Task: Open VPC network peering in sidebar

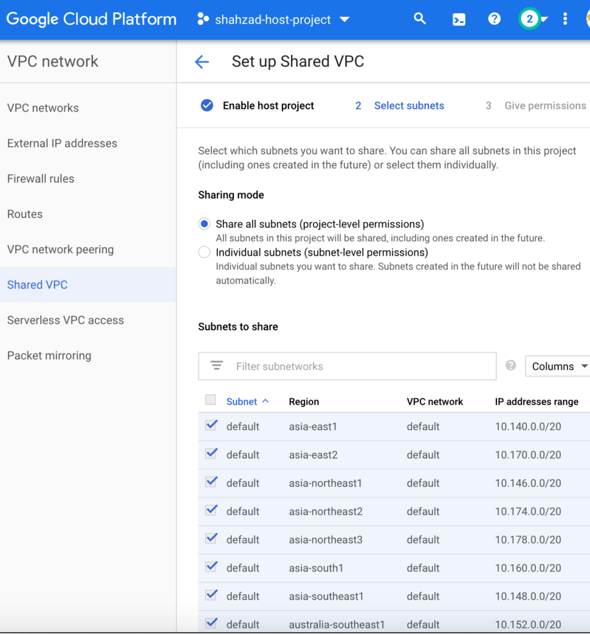Action: 61,250
